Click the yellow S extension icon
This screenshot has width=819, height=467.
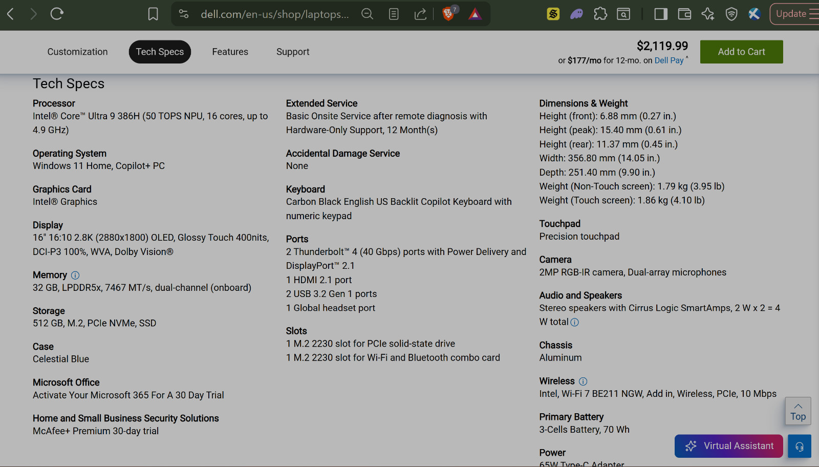click(x=553, y=14)
